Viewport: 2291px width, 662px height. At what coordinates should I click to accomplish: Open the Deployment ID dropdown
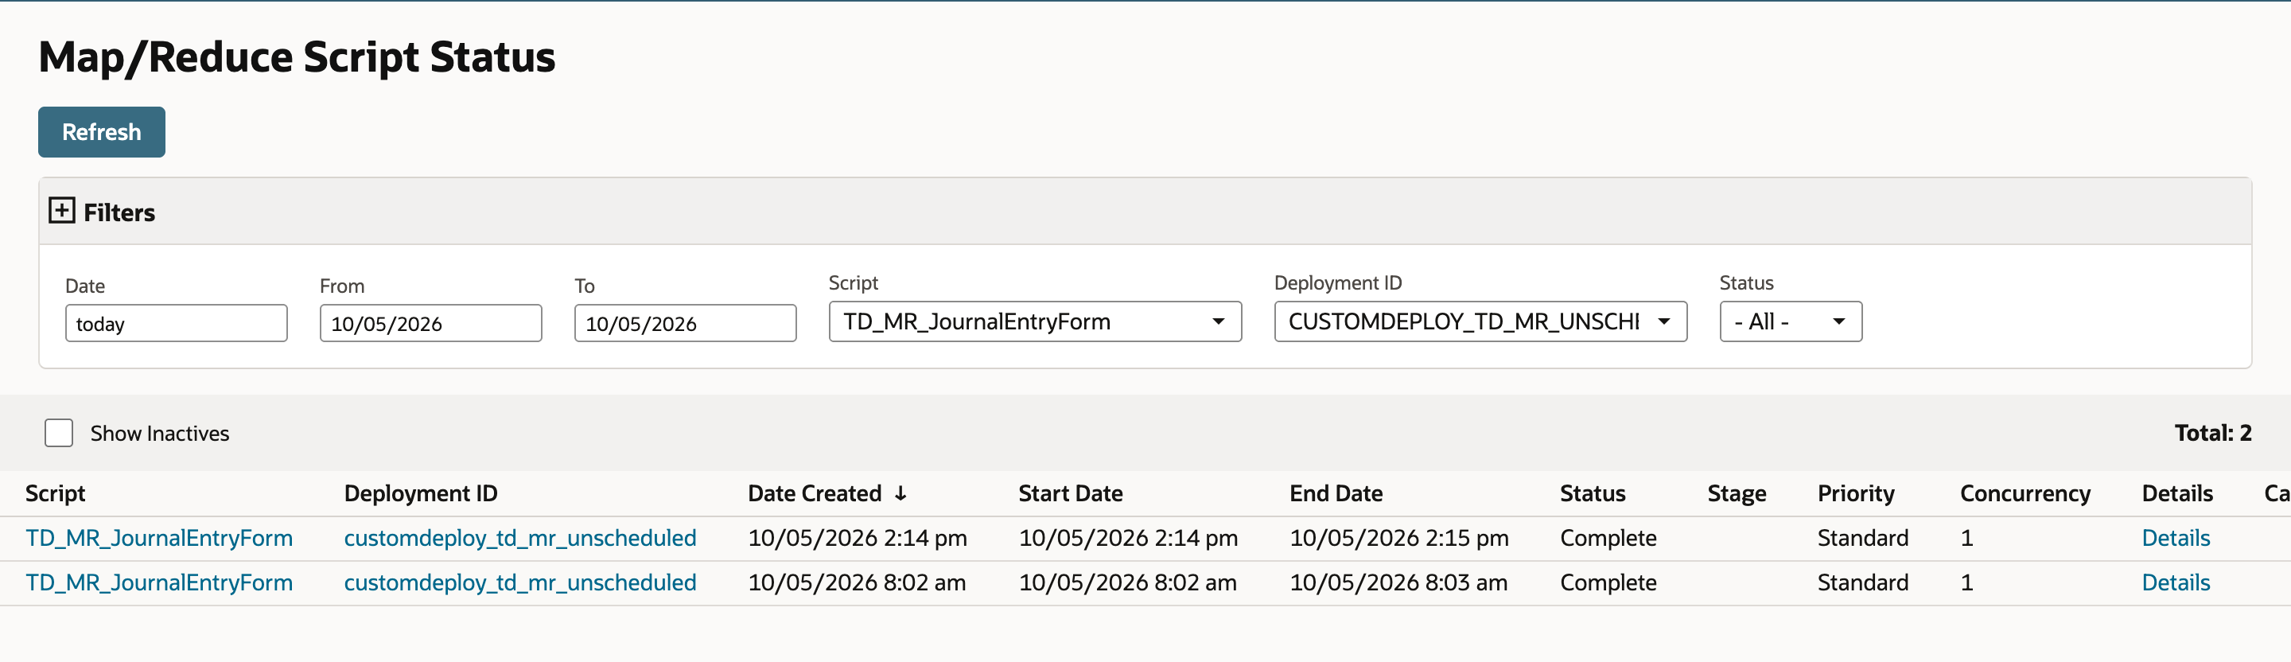1480,321
